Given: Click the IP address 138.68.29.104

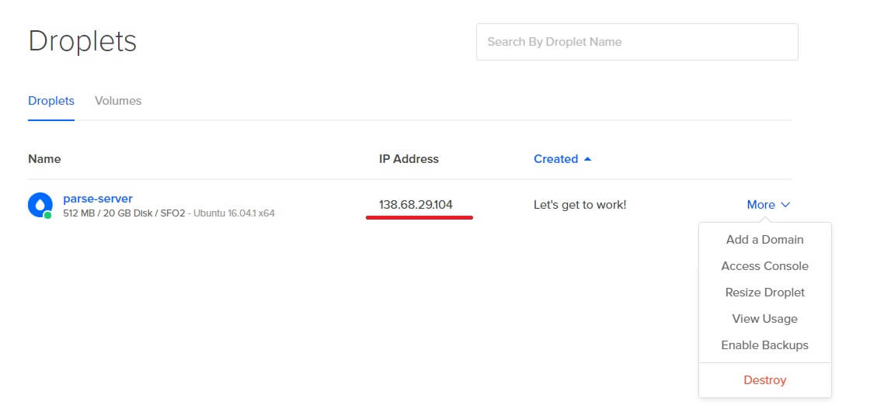Looking at the screenshot, I should click(416, 205).
